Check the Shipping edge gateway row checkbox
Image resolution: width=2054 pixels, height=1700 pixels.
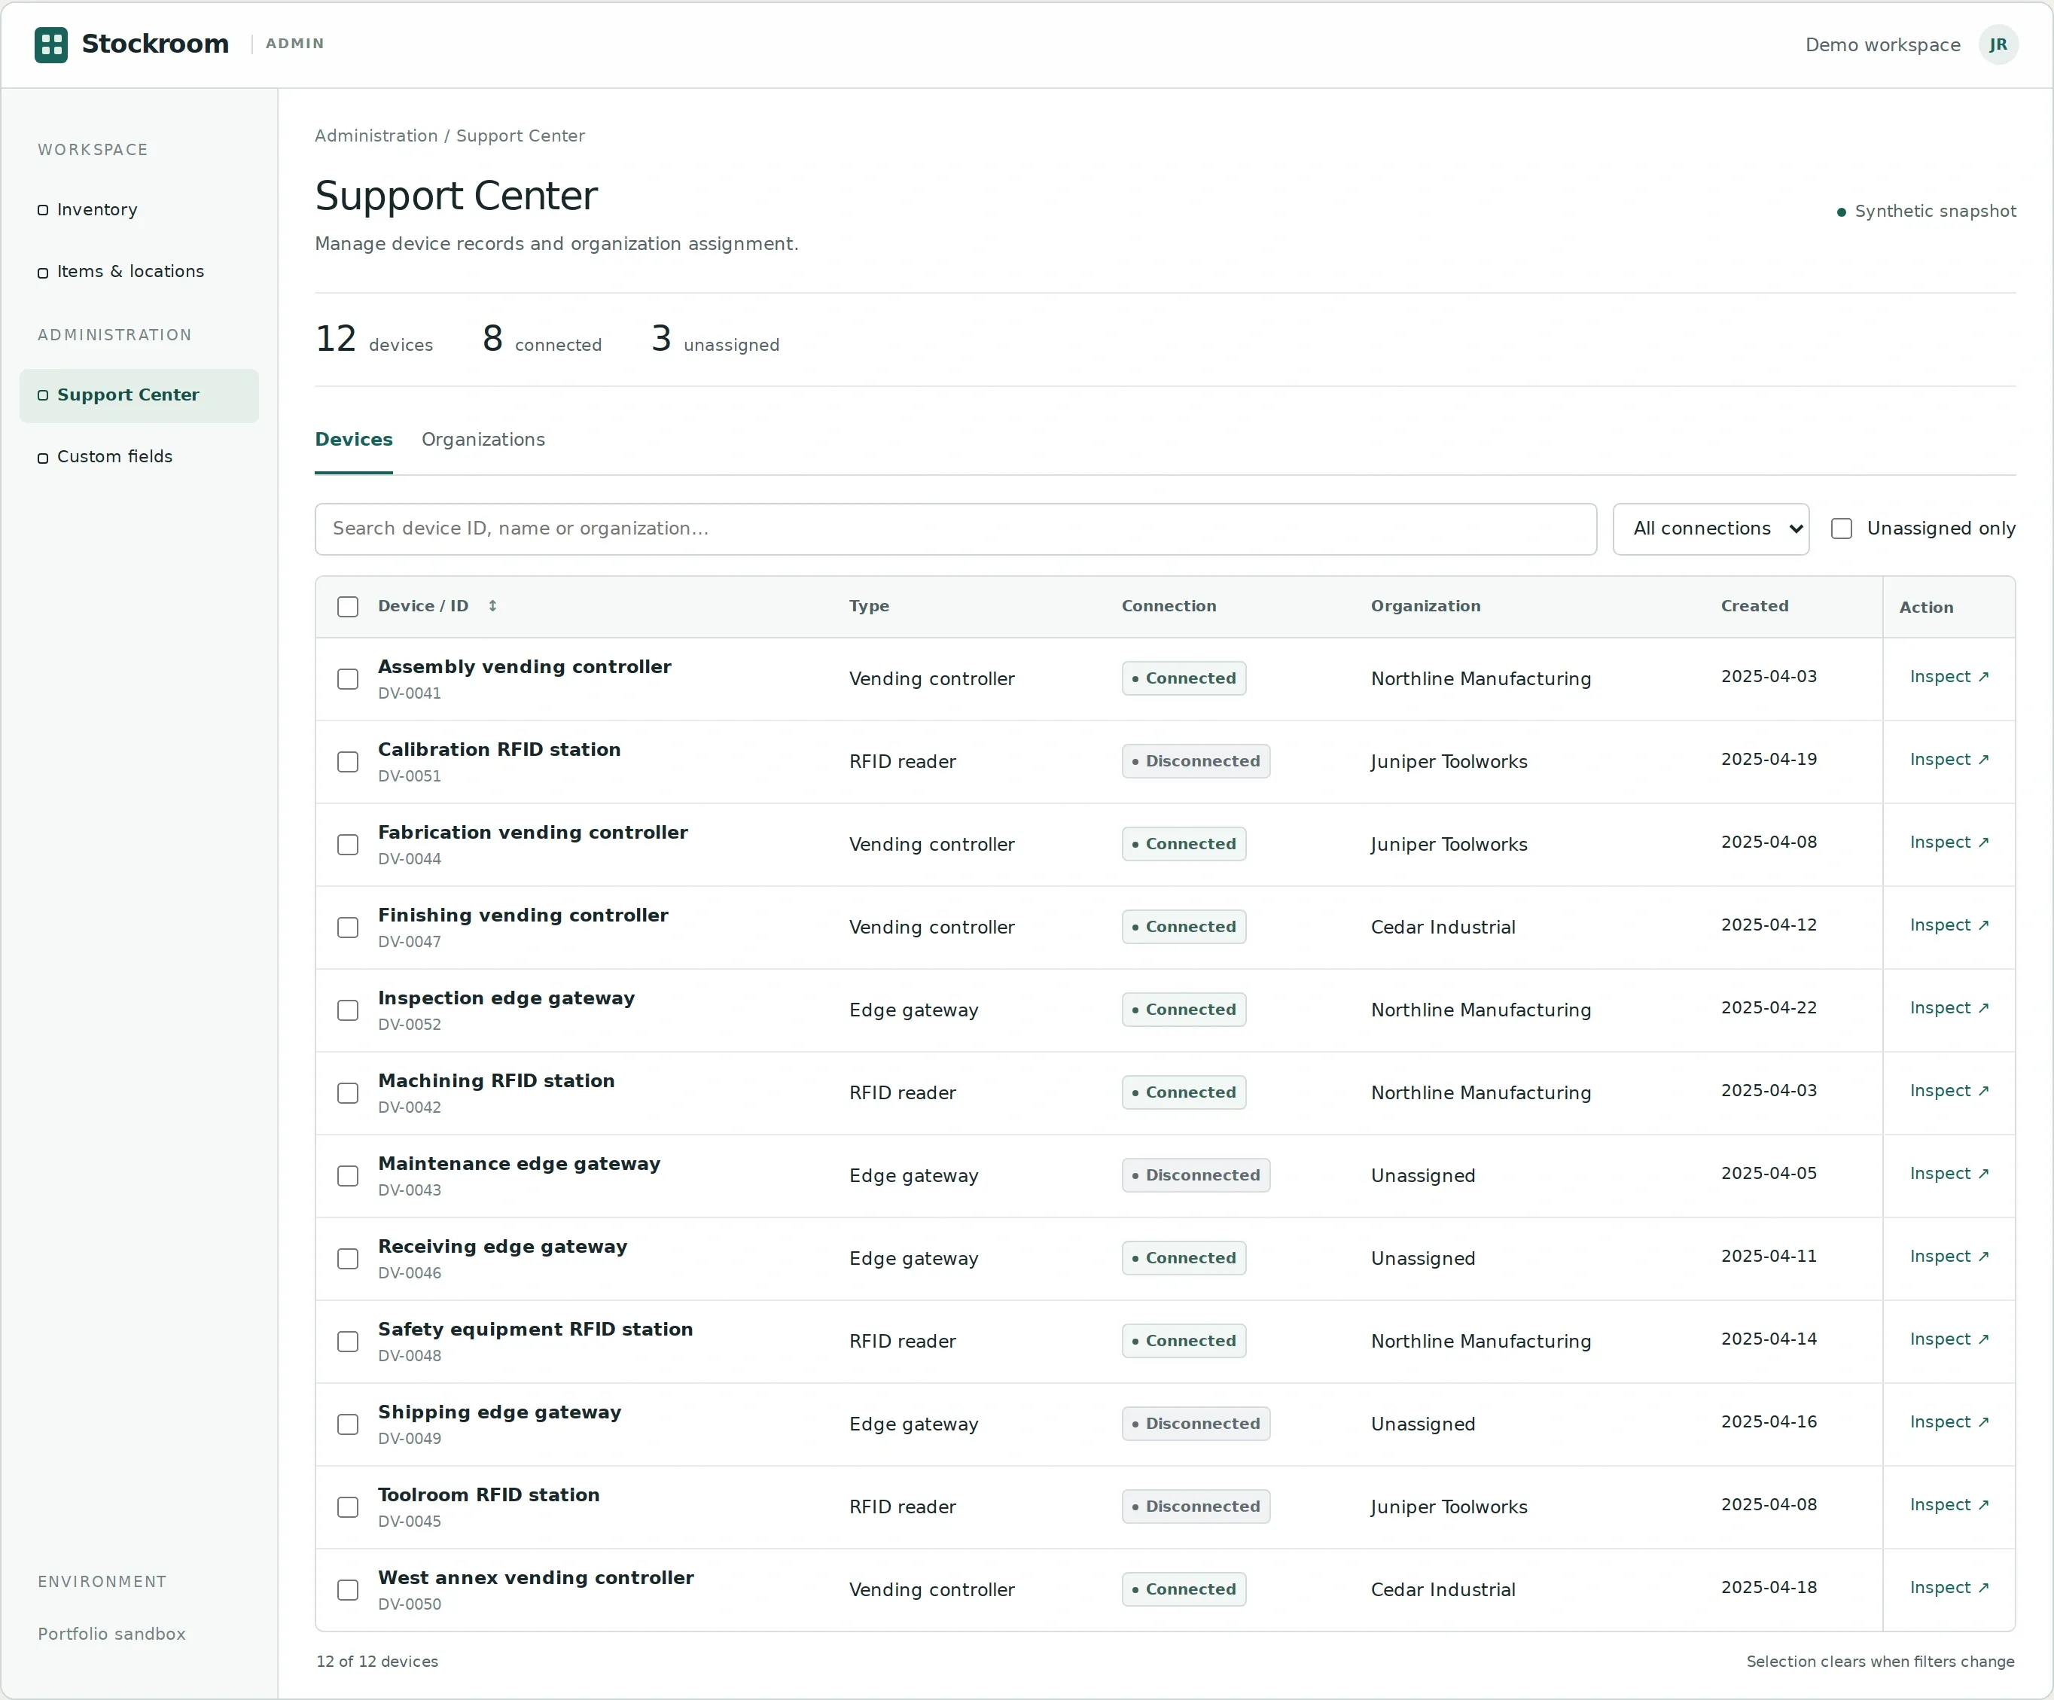[x=347, y=1424]
